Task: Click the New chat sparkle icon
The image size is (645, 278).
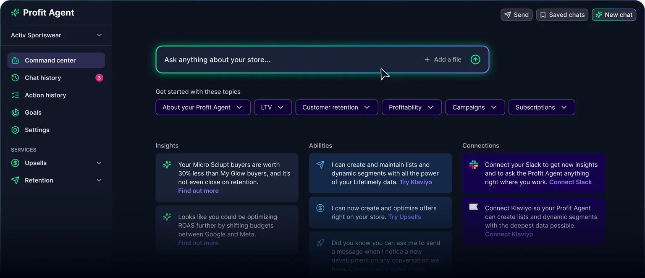Action: click(599, 15)
